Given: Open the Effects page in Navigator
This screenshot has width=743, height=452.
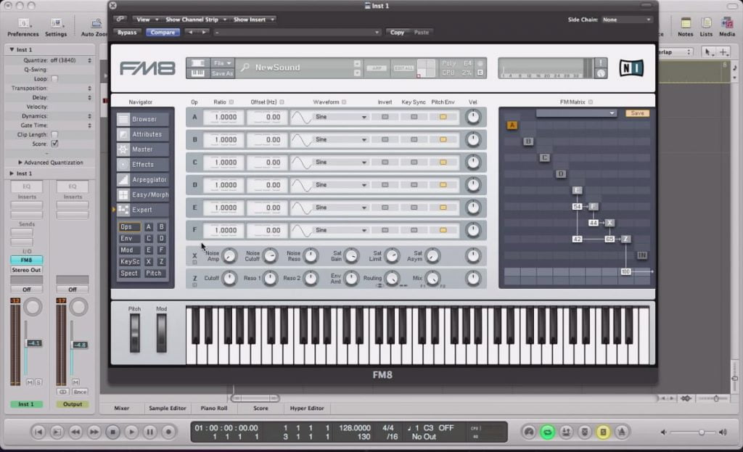Looking at the screenshot, I should click(x=143, y=165).
